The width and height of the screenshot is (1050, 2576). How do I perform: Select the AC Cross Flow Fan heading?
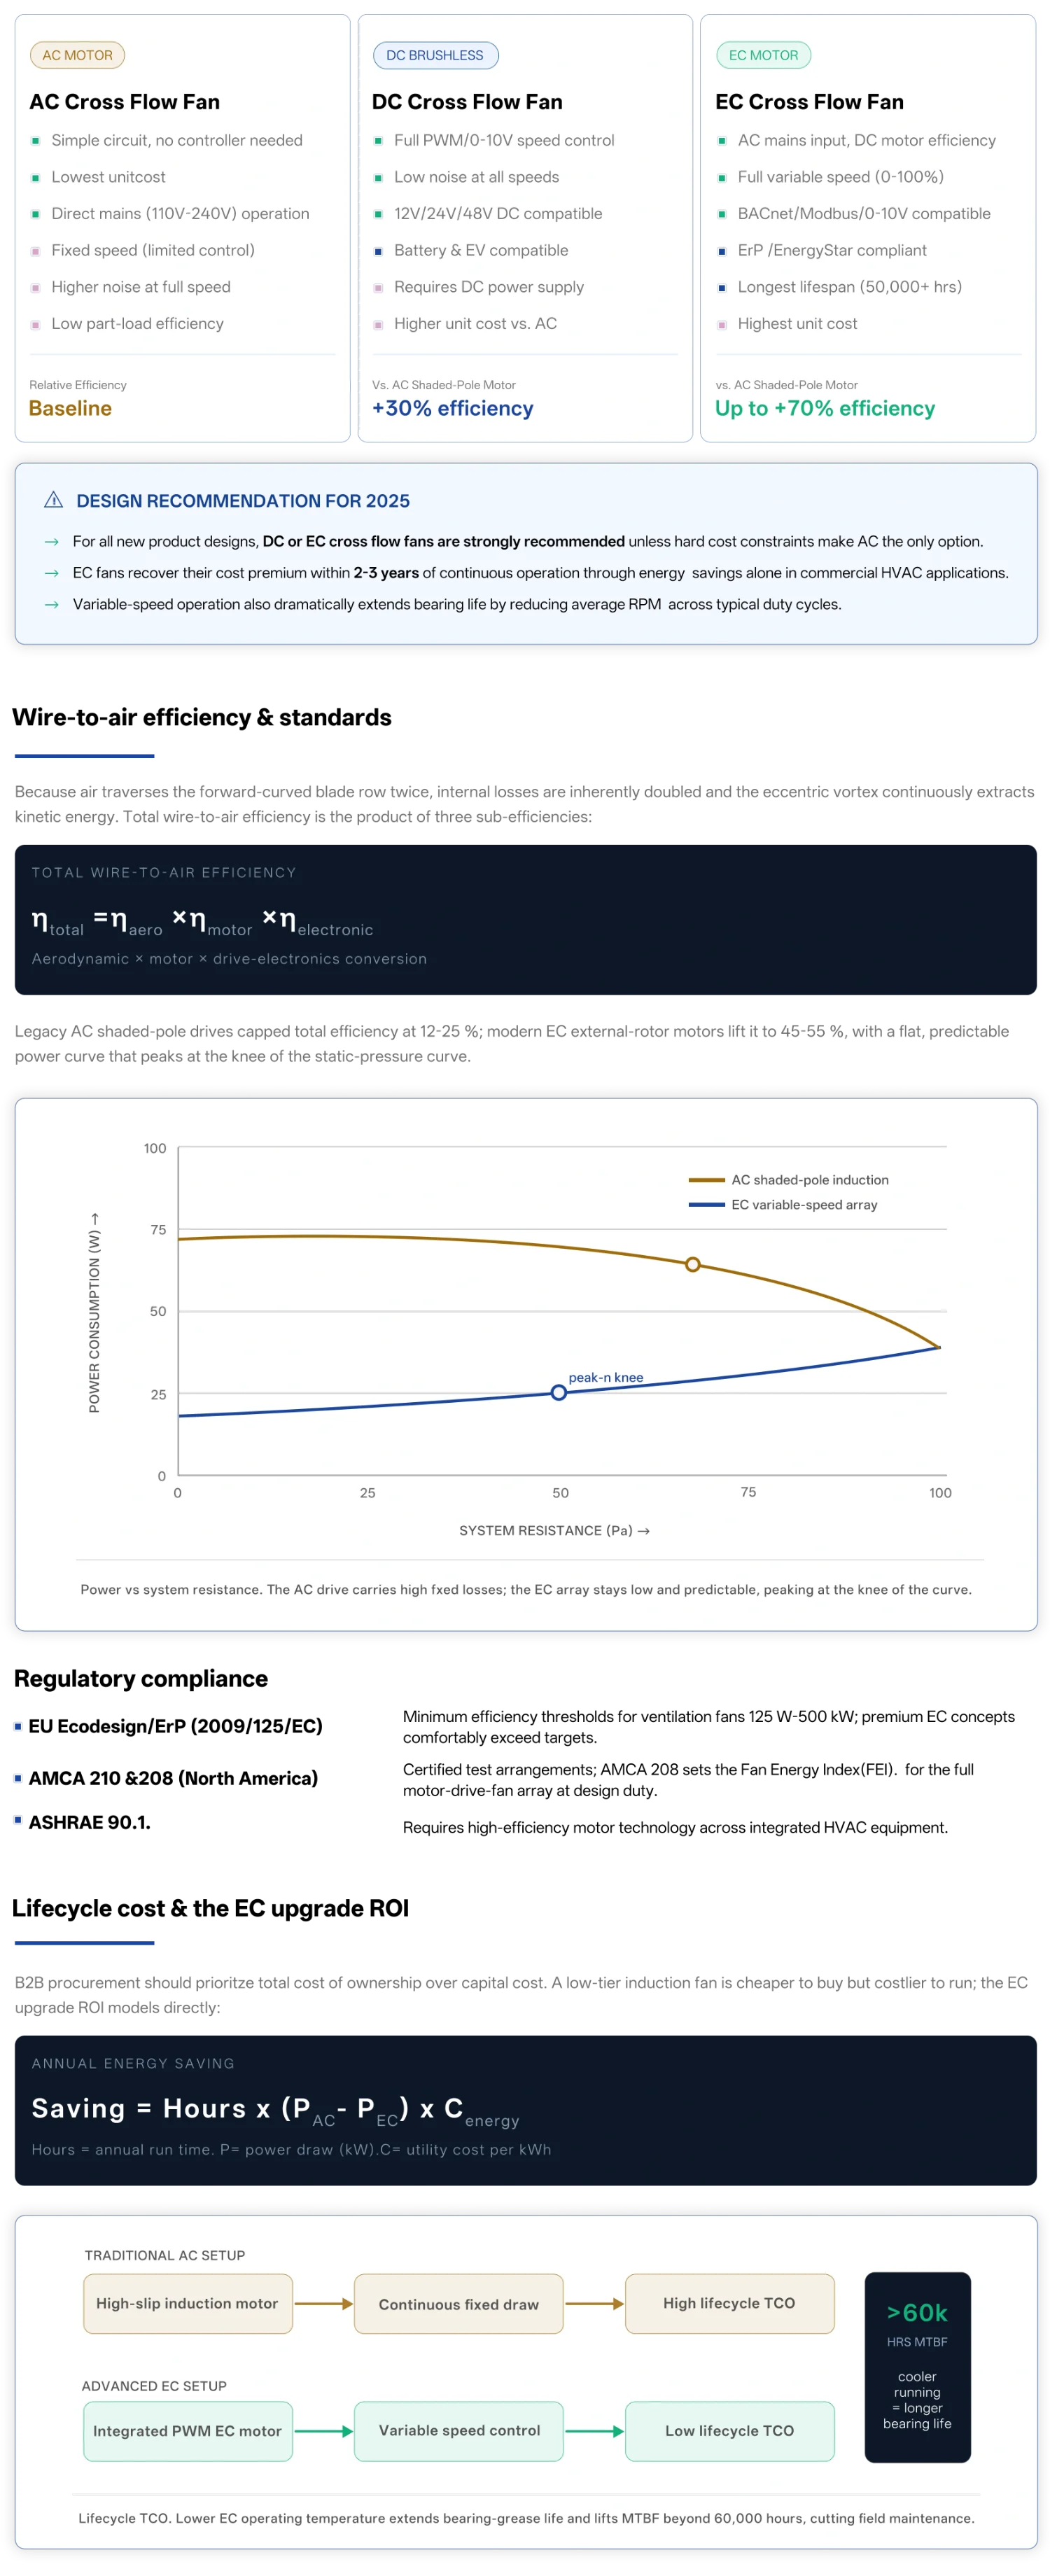tap(125, 102)
